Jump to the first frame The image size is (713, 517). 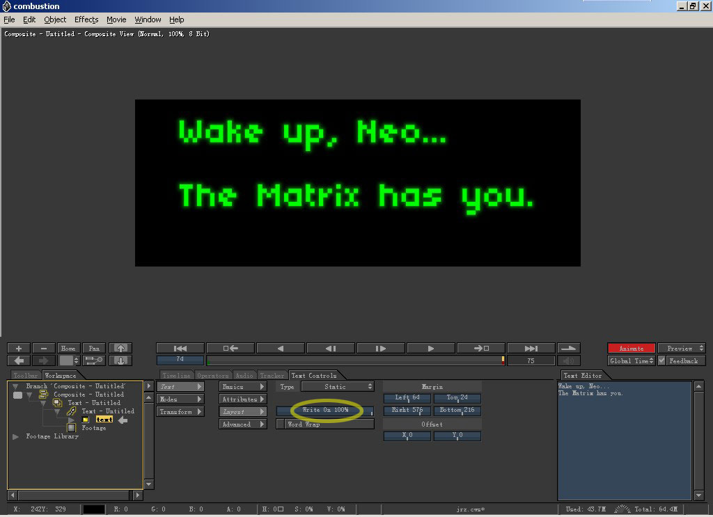[x=180, y=348]
